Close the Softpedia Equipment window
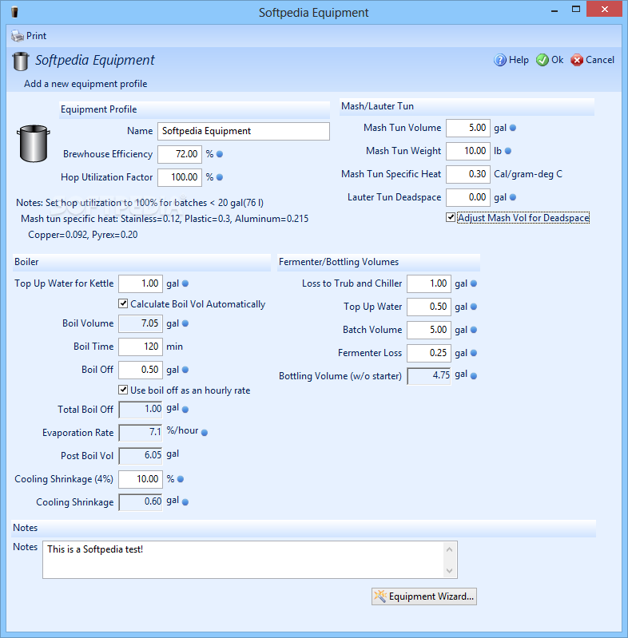This screenshot has width=628, height=638. [604, 9]
